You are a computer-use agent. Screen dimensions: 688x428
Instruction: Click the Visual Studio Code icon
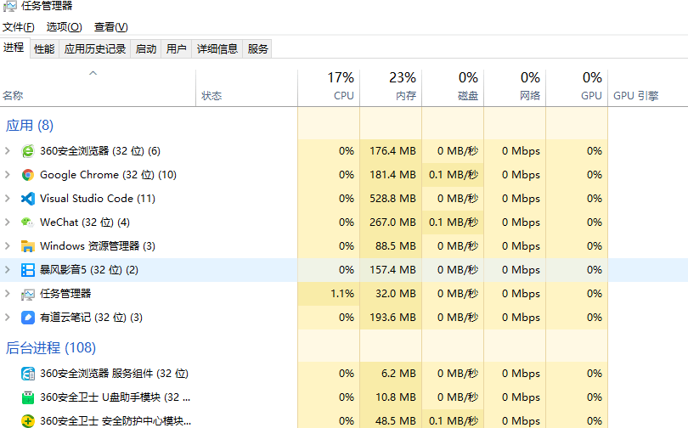tap(28, 199)
